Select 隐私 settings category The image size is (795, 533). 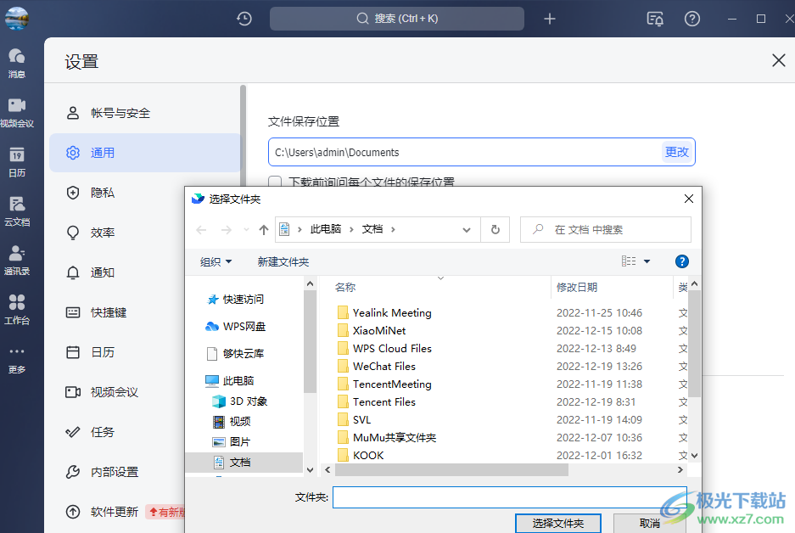pyautogui.click(x=116, y=193)
